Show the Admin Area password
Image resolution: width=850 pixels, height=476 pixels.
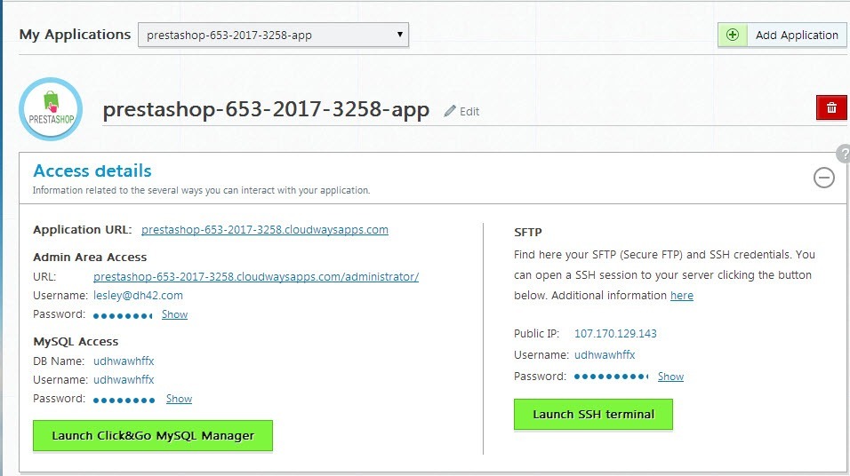tap(174, 314)
